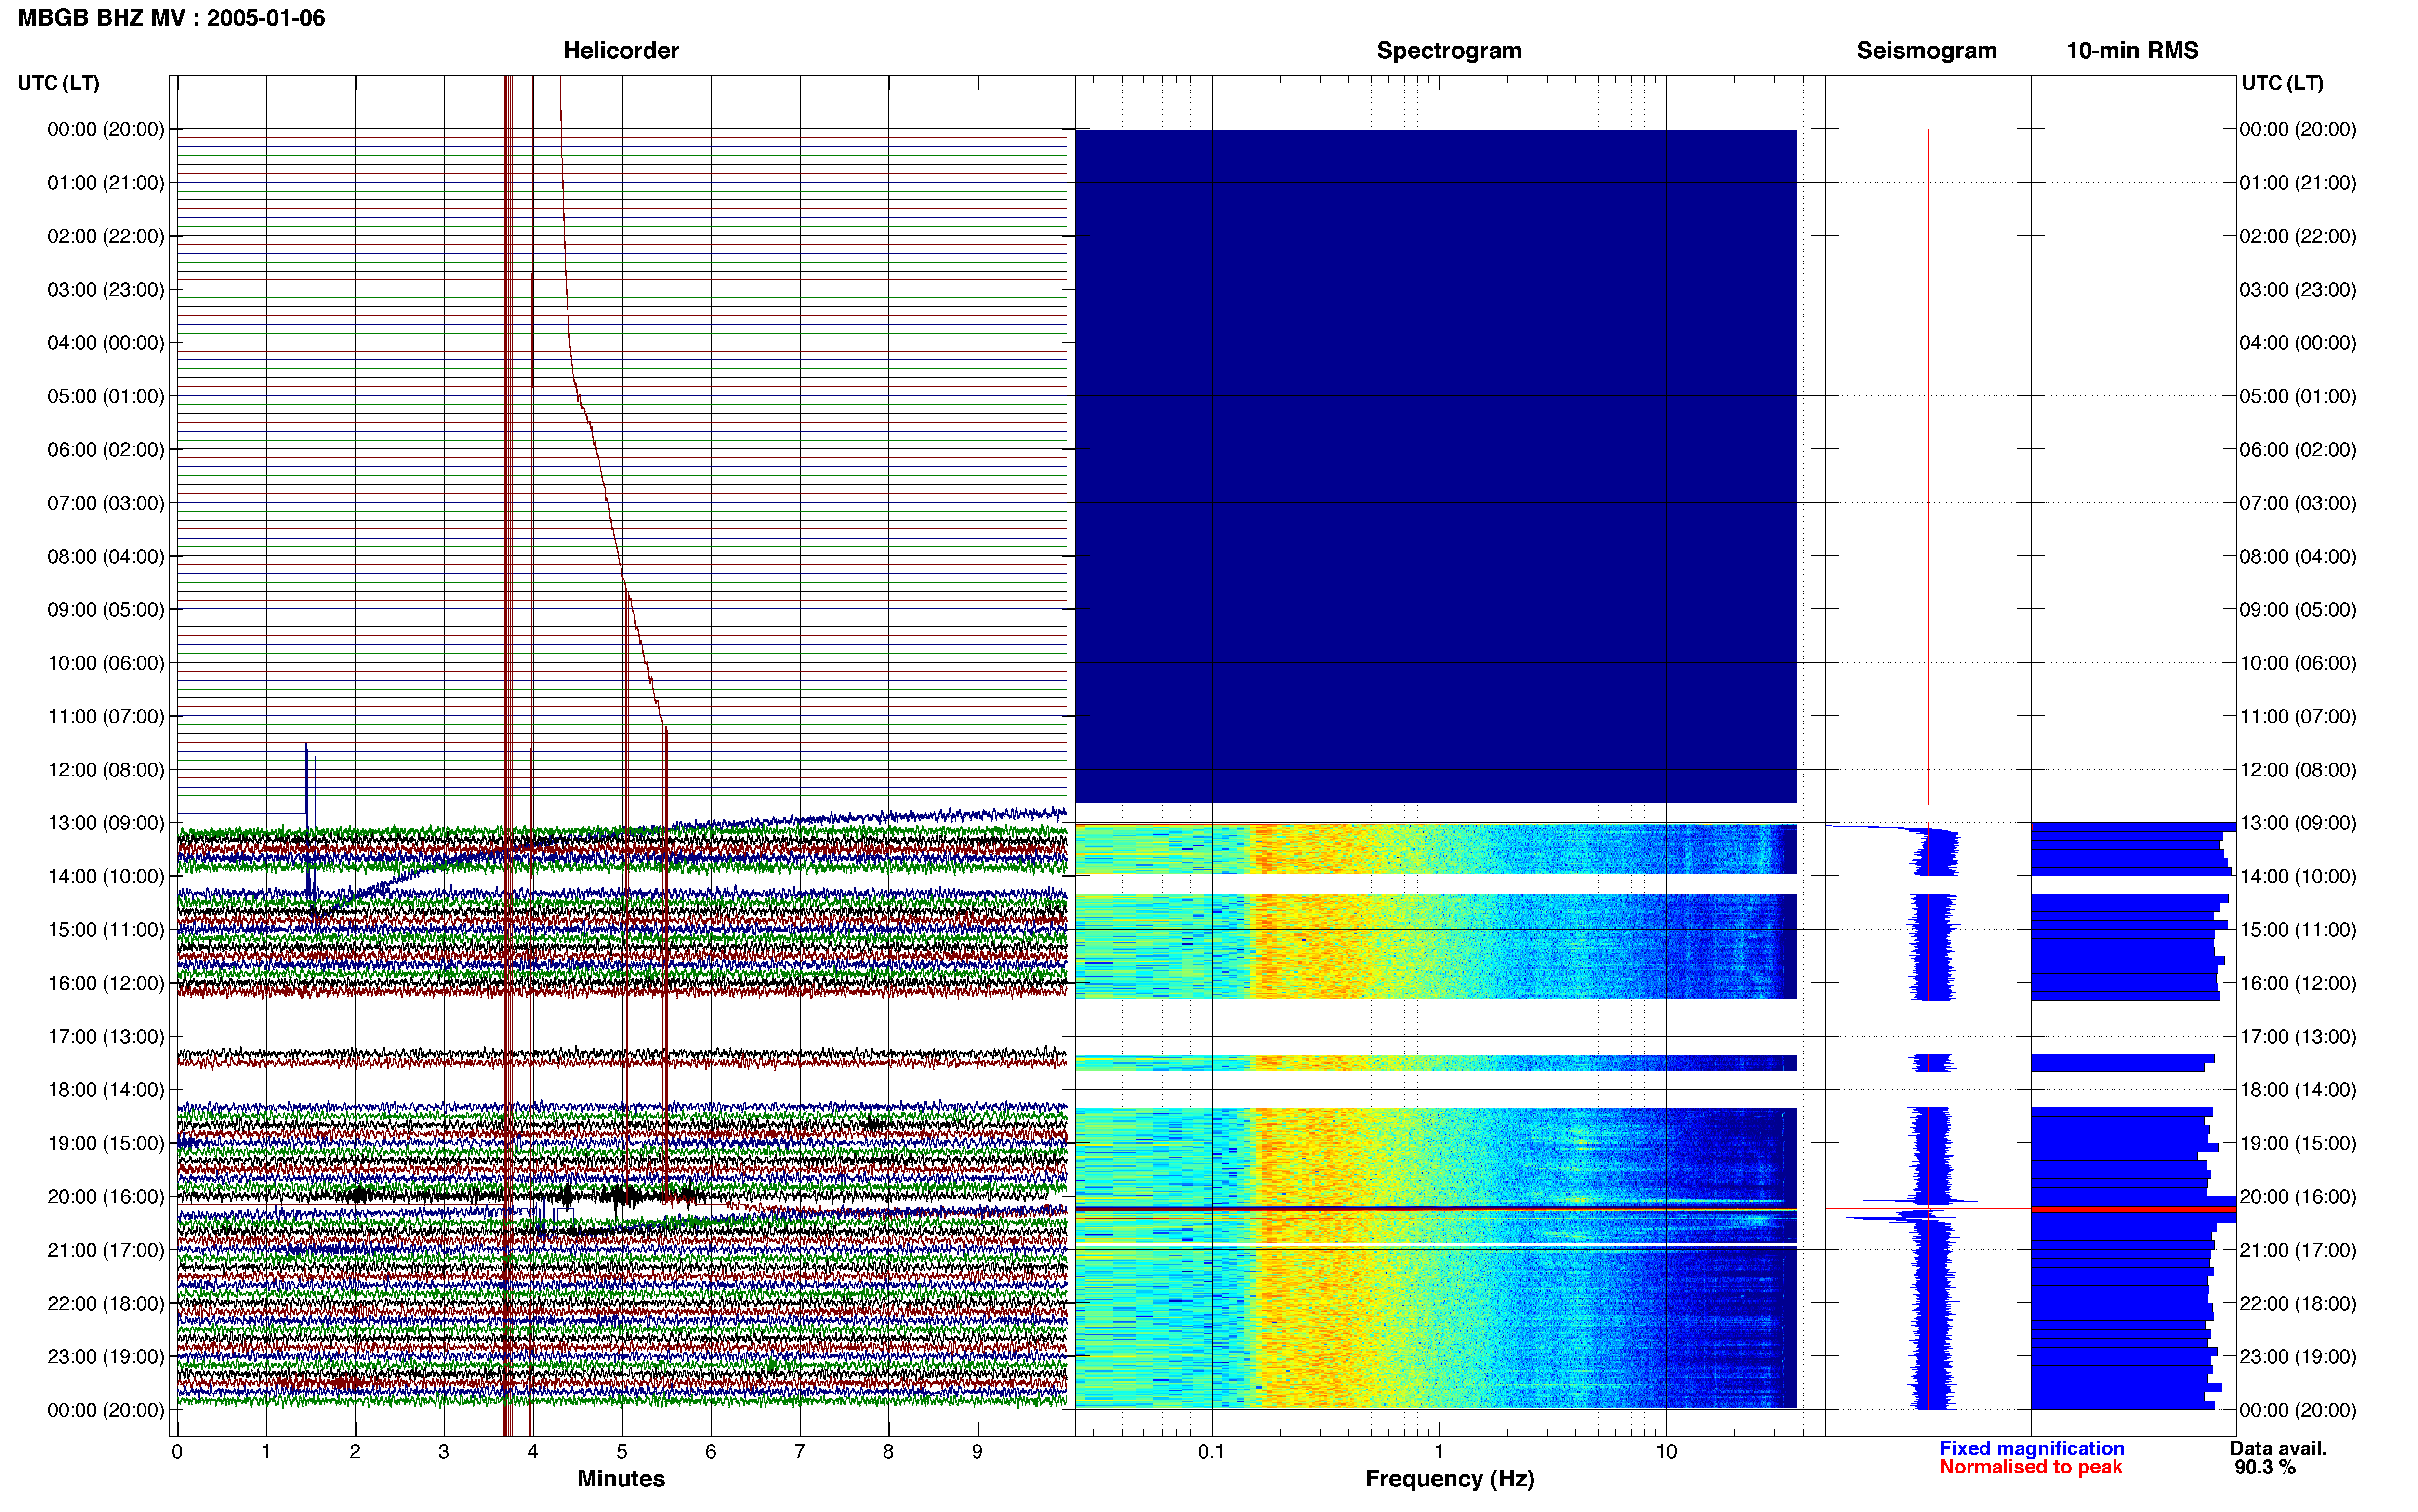Screen dimensions: 2418x1512
Task: Click the '90.3 %' availability value
Action: 2265,1467
